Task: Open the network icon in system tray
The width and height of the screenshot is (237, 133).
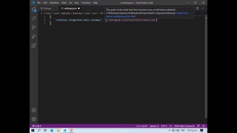Action: click(174, 130)
